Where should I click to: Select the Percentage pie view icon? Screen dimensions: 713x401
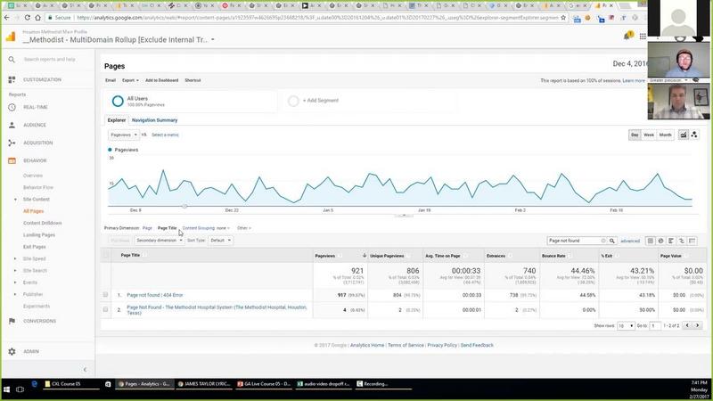(x=660, y=241)
